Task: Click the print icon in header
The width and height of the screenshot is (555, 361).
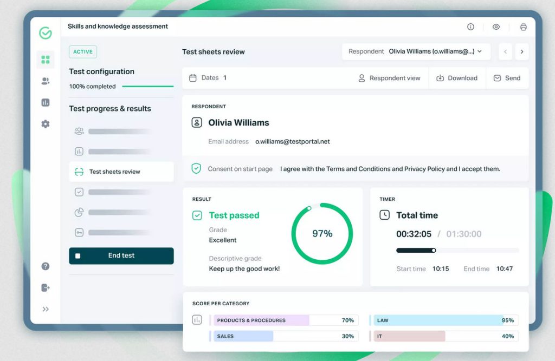Action: (523, 27)
